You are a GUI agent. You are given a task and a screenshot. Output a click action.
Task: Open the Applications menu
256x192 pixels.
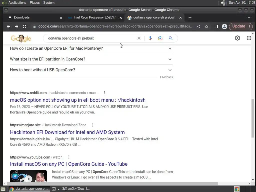[17, 2]
